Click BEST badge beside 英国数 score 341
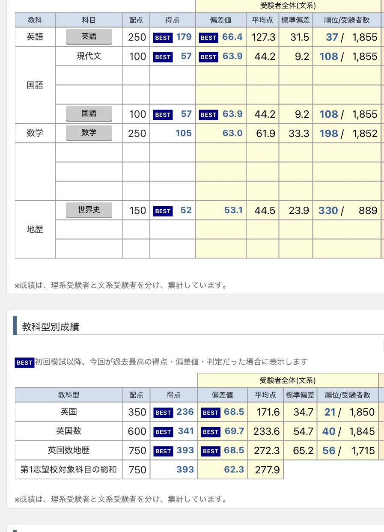 click(x=163, y=432)
